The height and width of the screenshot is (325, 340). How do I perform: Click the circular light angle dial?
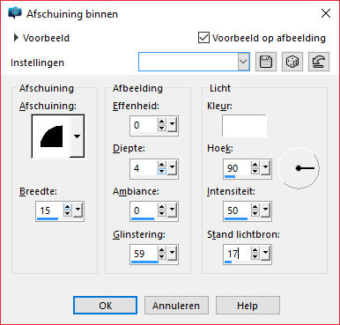coord(299,168)
